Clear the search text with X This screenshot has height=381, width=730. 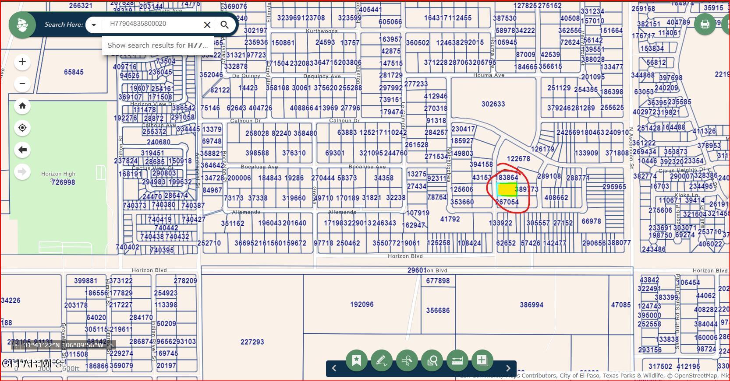coord(207,25)
